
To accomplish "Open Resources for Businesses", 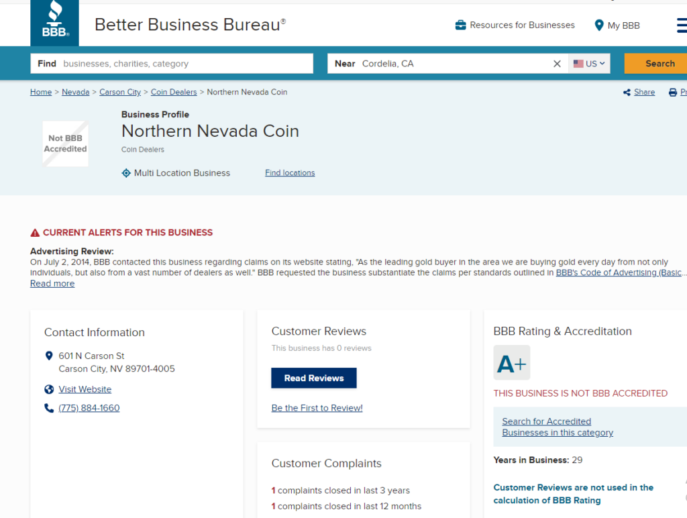I will (x=522, y=25).
